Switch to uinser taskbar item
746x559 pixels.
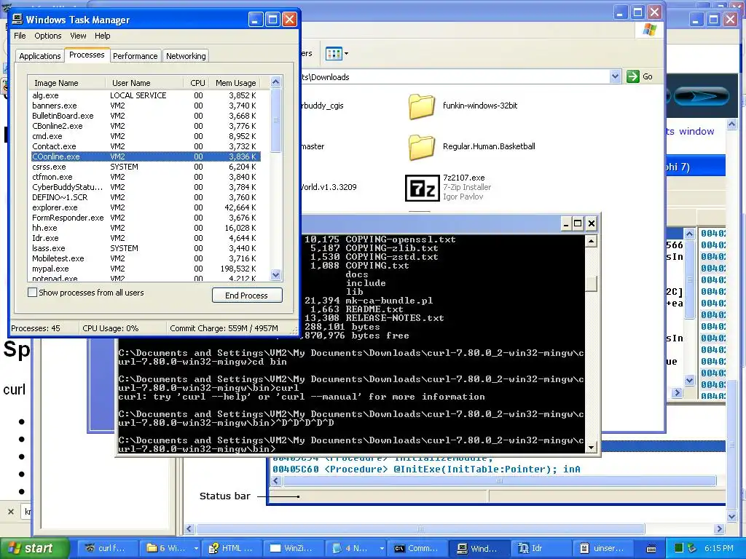(602, 548)
